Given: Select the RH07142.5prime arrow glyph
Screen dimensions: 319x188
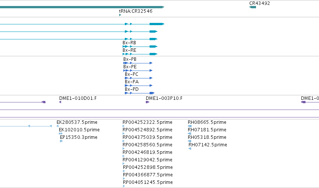Looking at the screenshot, I should (x=190, y=149).
